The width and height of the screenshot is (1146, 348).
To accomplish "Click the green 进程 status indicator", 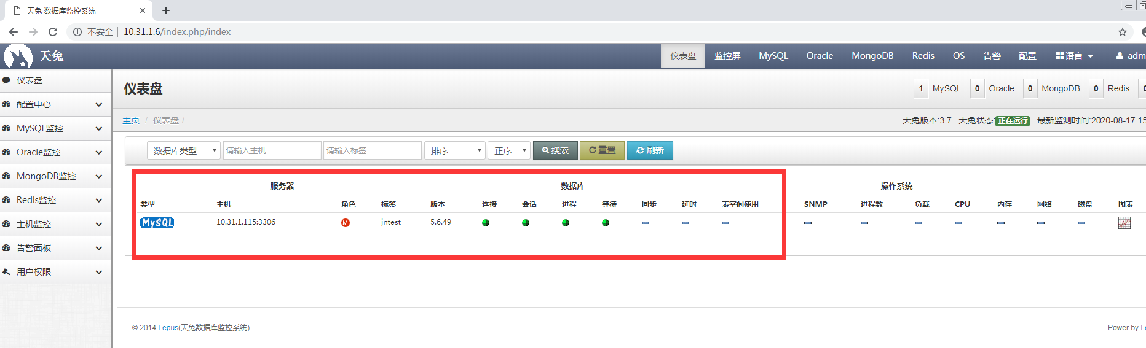I will [566, 223].
